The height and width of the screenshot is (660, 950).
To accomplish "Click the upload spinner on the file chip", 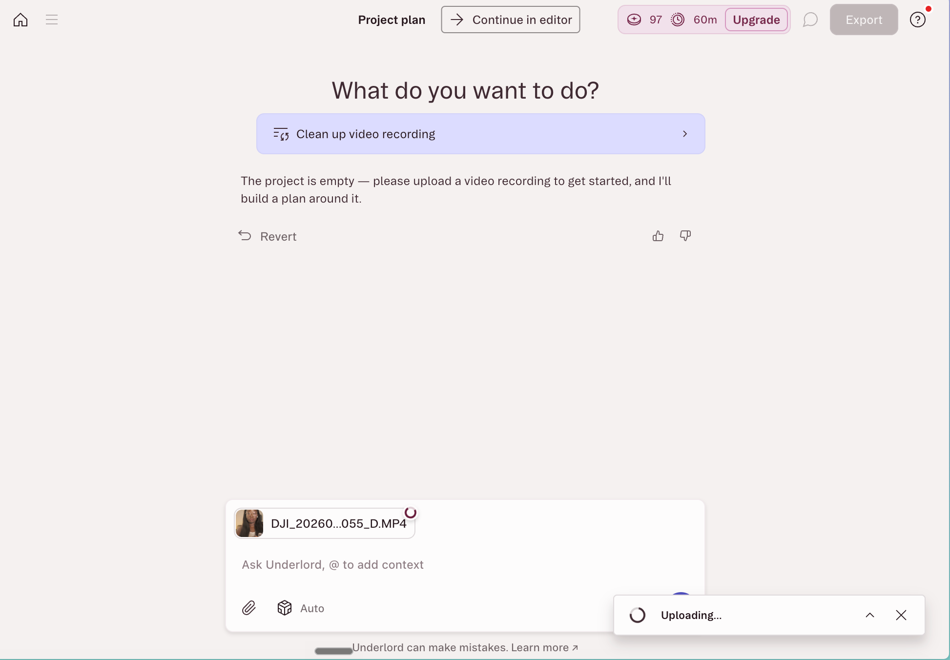I will [411, 513].
